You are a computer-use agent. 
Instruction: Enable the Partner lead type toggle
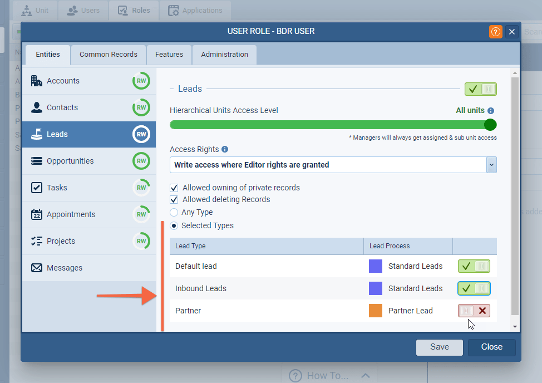click(474, 311)
